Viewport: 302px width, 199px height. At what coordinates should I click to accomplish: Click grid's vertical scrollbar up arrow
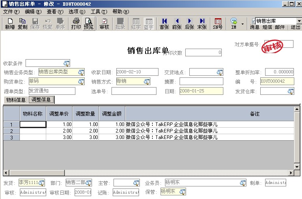tap(297, 109)
